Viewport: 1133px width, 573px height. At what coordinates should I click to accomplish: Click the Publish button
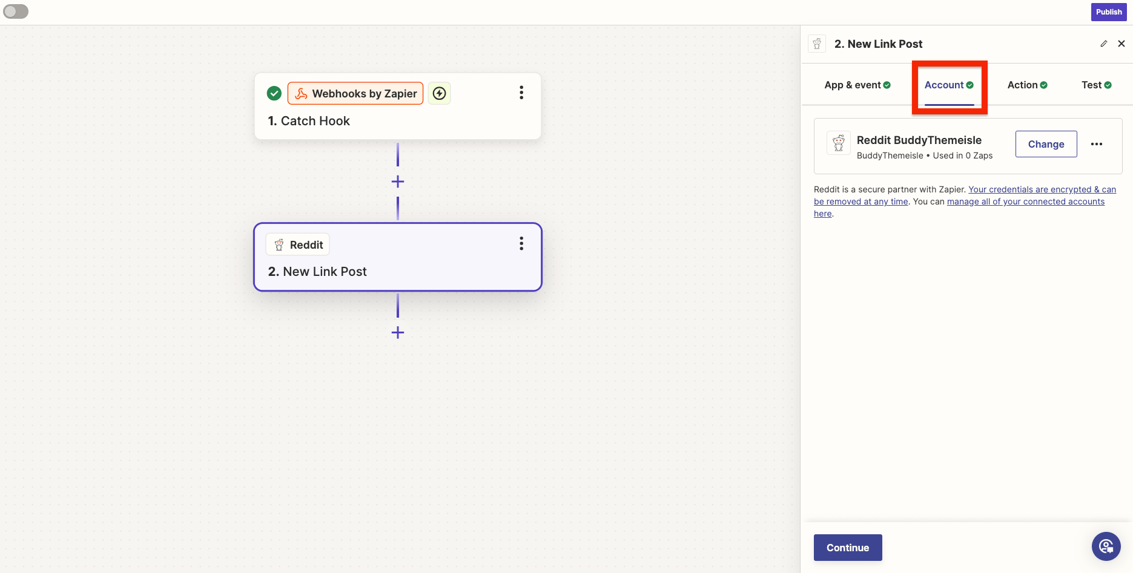[x=1108, y=12]
